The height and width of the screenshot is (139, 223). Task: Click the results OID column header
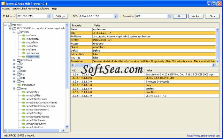[x=108, y=70]
